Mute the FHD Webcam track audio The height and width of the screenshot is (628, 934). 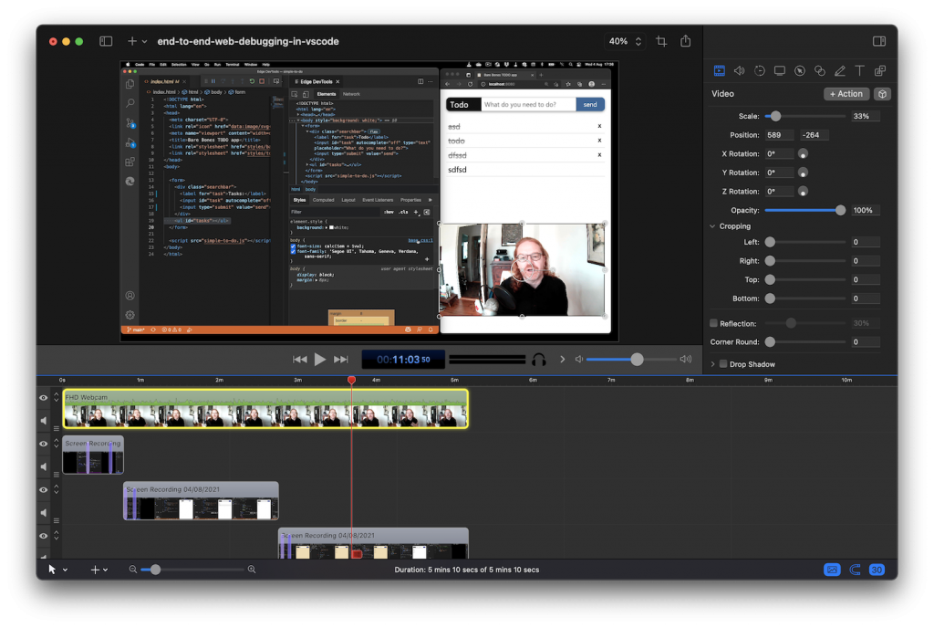pos(44,421)
